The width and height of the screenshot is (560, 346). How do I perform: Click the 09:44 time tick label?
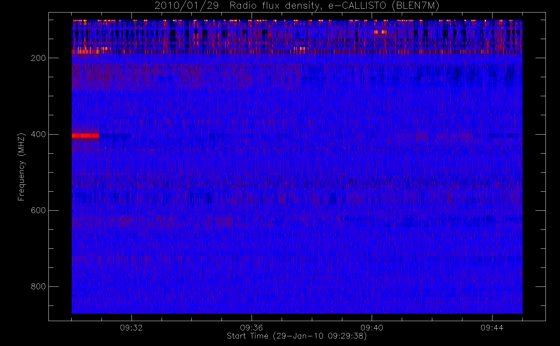click(x=492, y=328)
